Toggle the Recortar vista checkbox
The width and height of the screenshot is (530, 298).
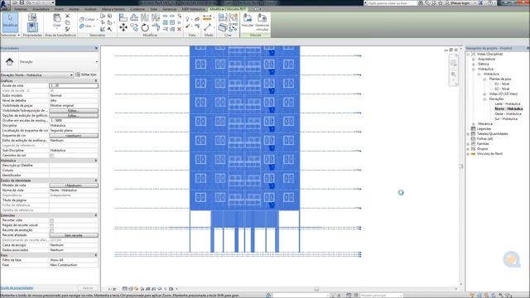coord(51,220)
